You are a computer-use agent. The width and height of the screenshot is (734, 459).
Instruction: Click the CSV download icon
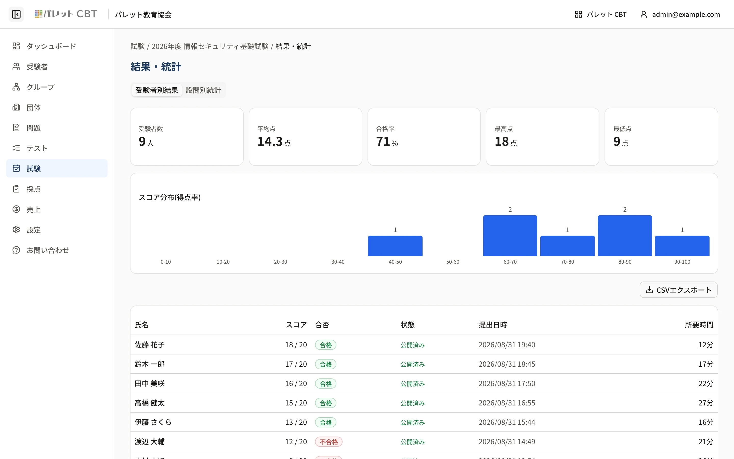click(649, 290)
